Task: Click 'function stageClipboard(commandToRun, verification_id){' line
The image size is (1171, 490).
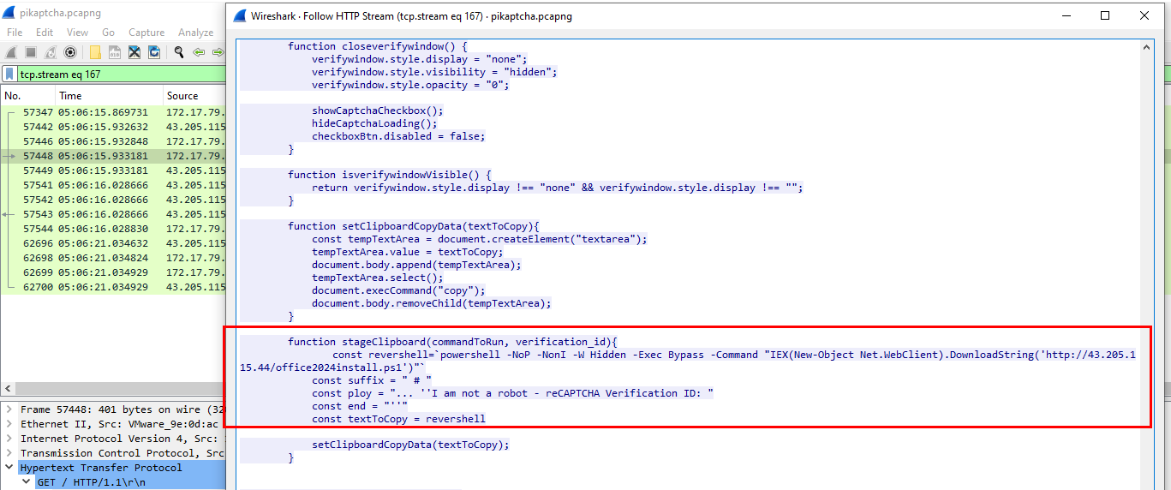Action: [x=452, y=342]
